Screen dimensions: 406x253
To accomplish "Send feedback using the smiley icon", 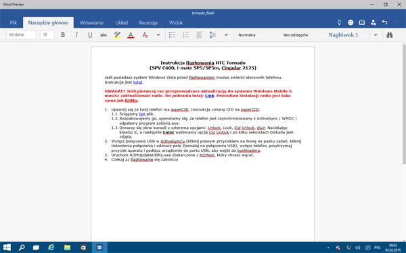I will tap(351, 23).
